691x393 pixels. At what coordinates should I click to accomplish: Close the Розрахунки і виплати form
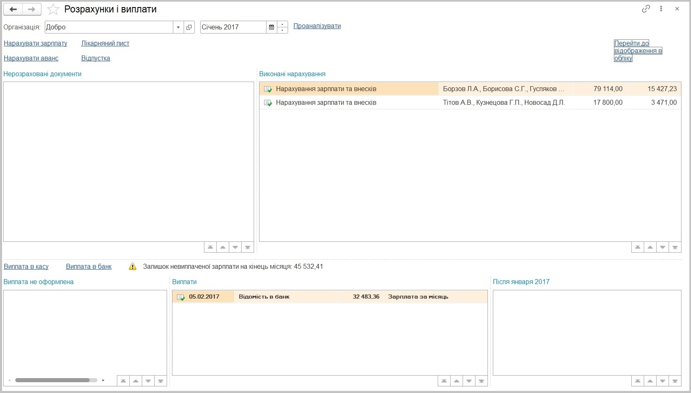click(677, 9)
